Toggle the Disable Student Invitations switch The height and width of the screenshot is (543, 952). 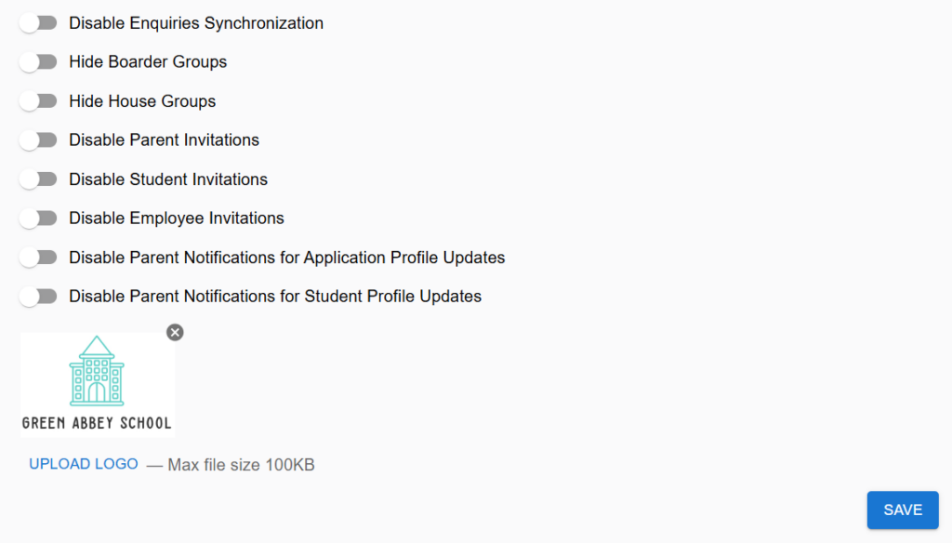(37, 179)
